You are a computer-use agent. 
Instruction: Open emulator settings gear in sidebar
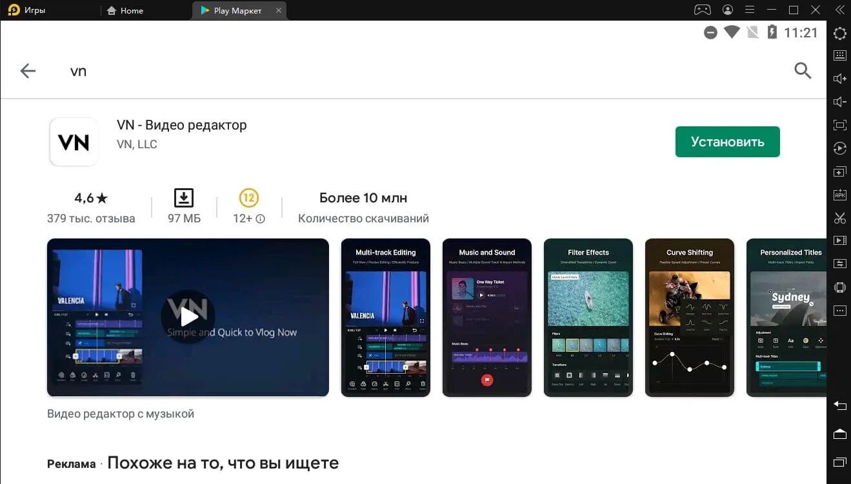point(839,34)
